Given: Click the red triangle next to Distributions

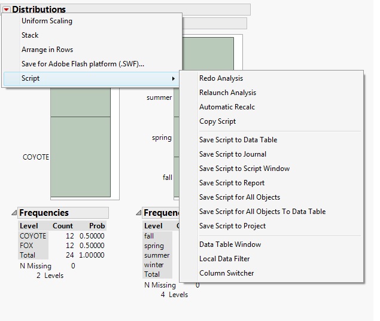Looking at the screenshot, I should click(7, 10).
